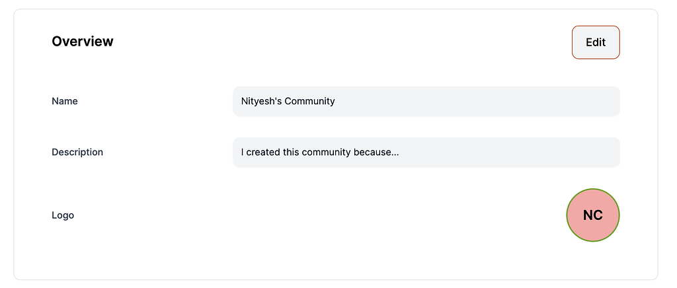Click the Edit button in Overview

[596, 42]
